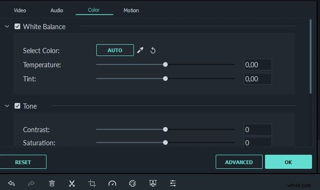Click the redo arrow in toolbar
Image resolution: width=320 pixels, height=190 pixels.
(31, 183)
